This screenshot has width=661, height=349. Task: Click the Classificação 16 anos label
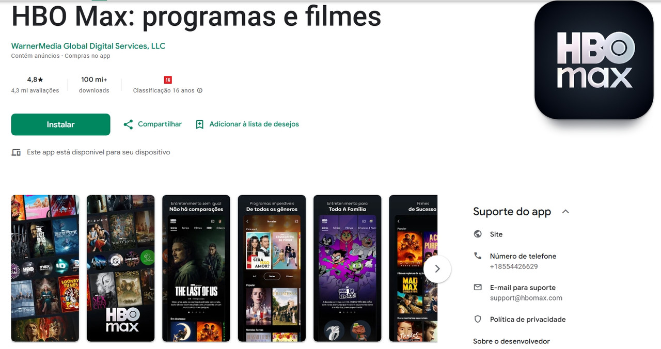[164, 90]
